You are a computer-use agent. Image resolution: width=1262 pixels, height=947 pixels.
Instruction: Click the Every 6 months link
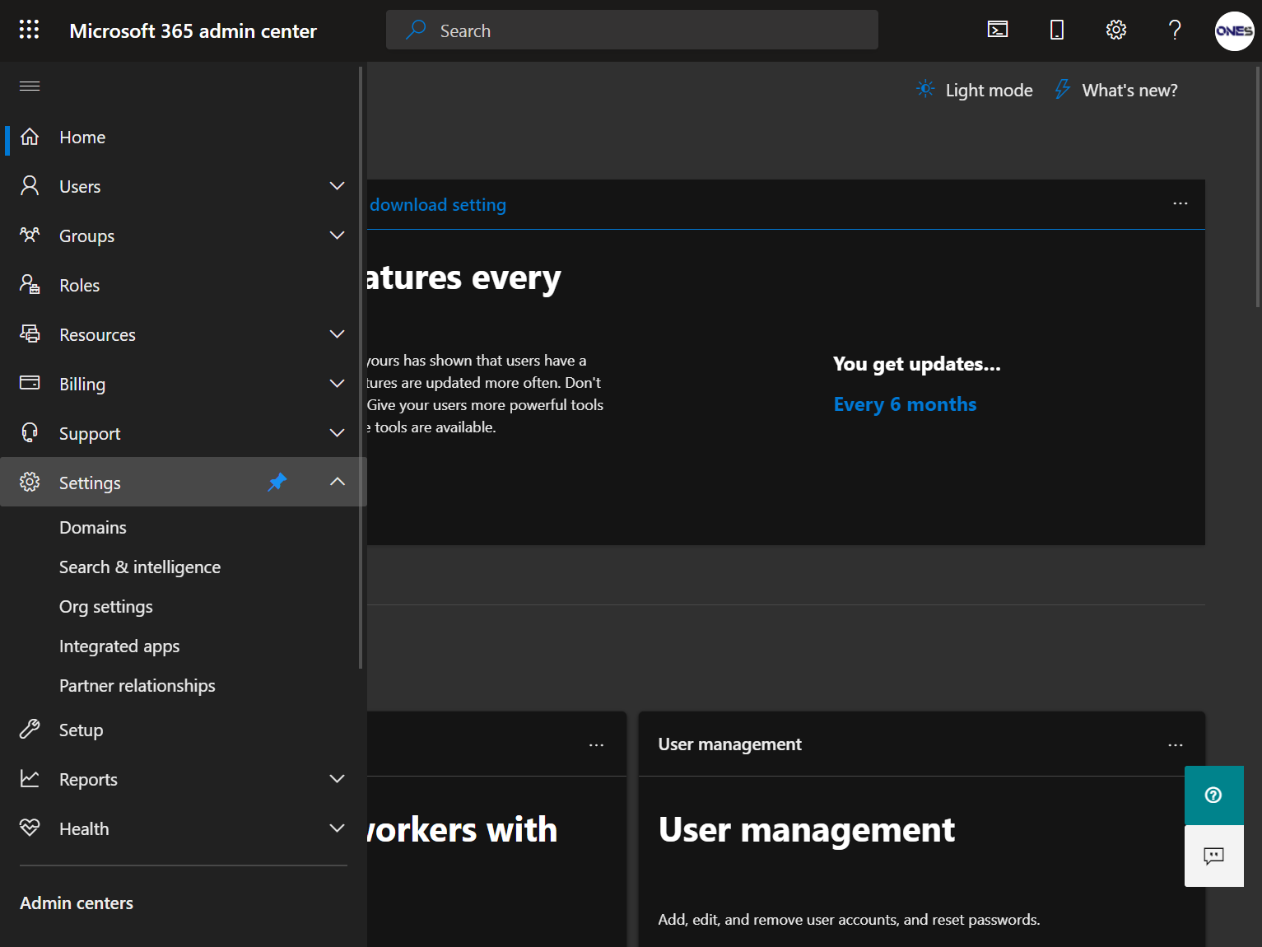pos(905,404)
